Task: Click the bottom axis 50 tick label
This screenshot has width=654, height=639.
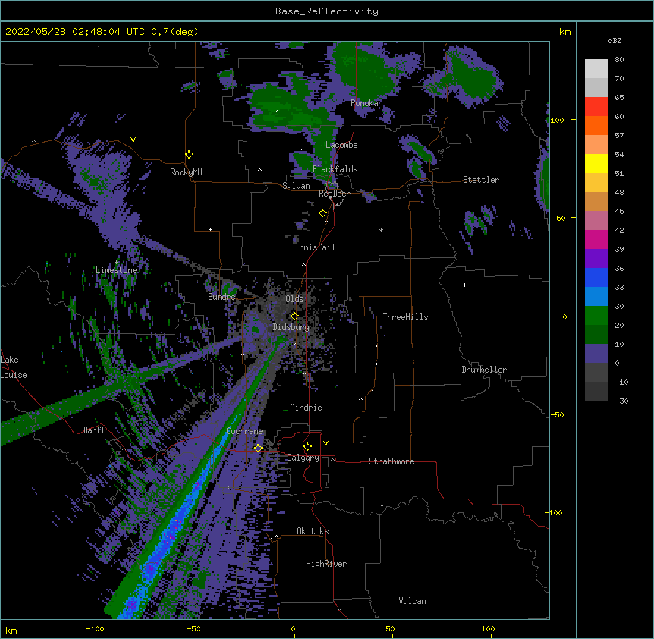Action: [390, 628]
